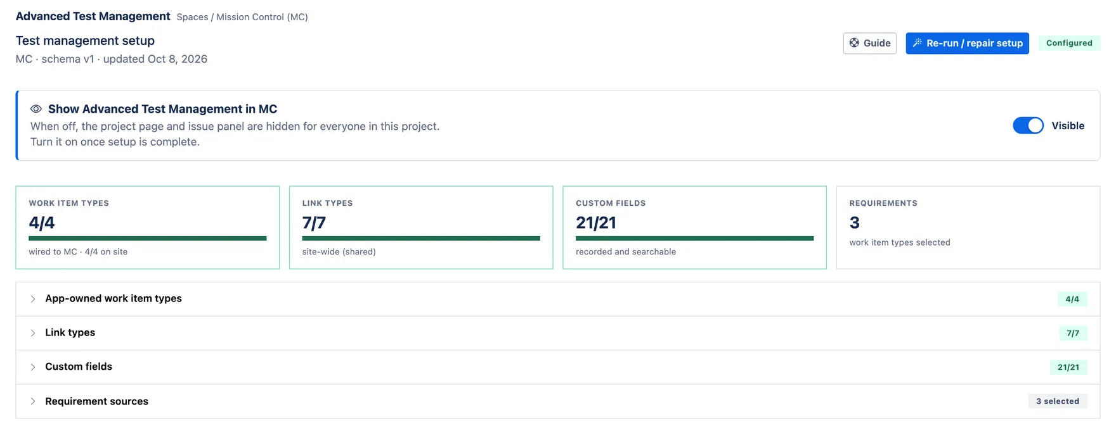Screen dimensions: 1116x428
Task: Expand the Requirement sources chevron
Action: [x=33, y=401]
